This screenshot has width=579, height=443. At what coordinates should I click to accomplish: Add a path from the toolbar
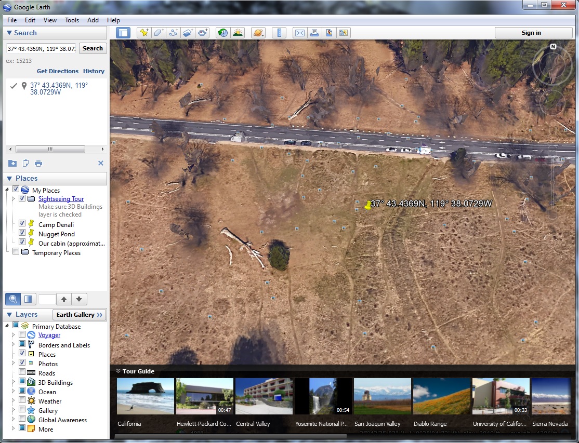coord(173,33)
